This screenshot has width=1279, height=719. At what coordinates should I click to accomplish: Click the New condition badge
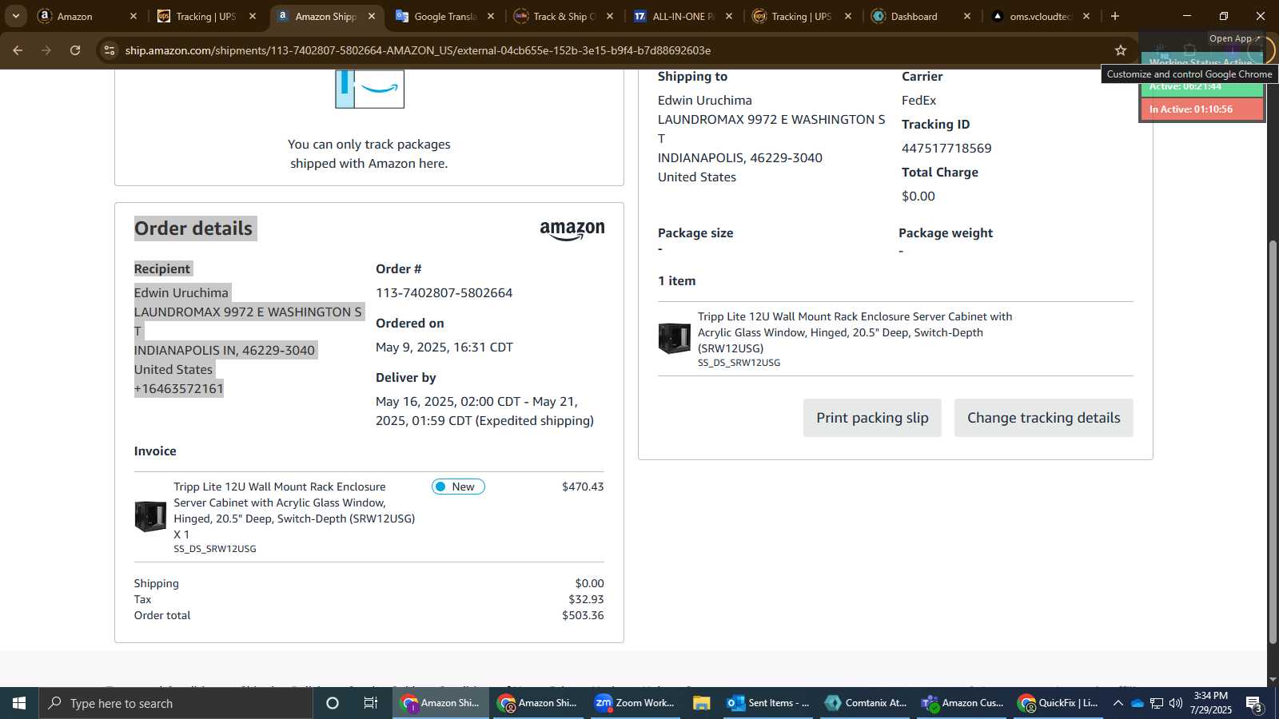tap(458, 487)
